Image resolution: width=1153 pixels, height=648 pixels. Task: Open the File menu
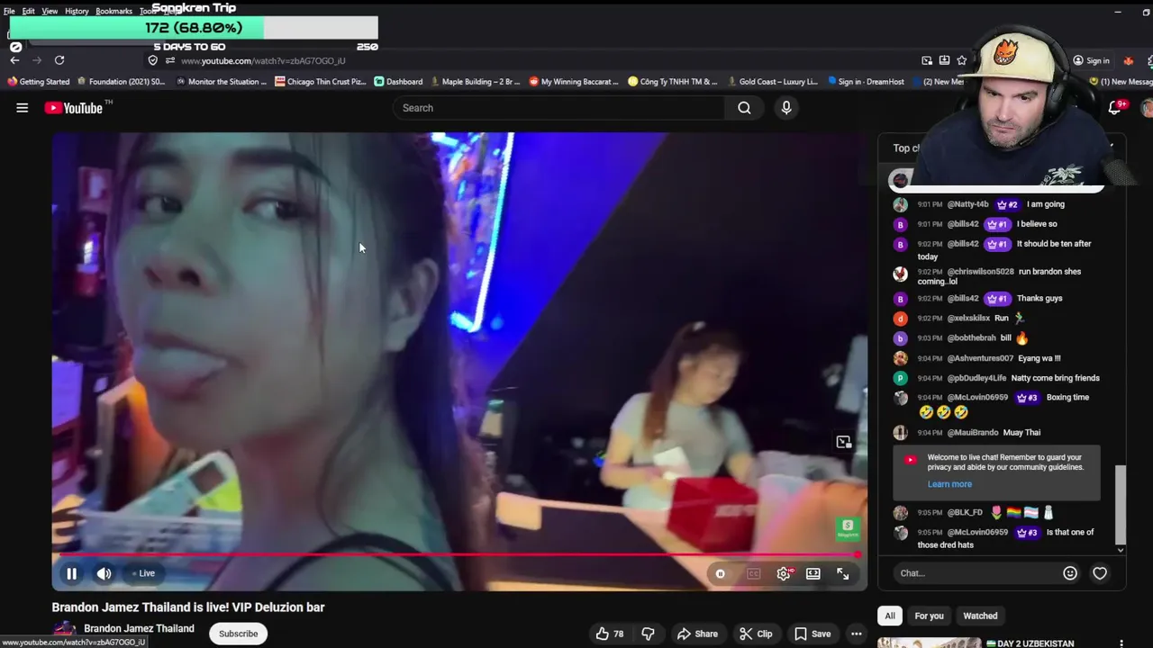[9, 11]
